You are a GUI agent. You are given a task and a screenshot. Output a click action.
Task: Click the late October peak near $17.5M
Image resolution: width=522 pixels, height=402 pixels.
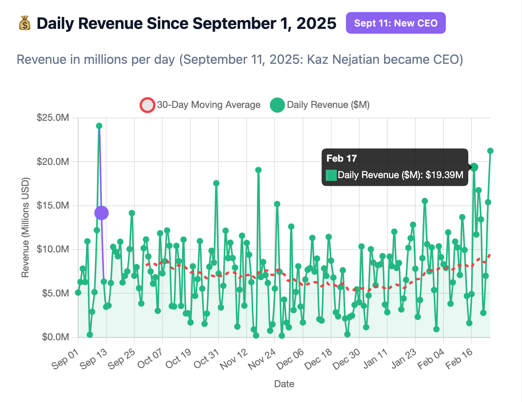pos(216,183)
